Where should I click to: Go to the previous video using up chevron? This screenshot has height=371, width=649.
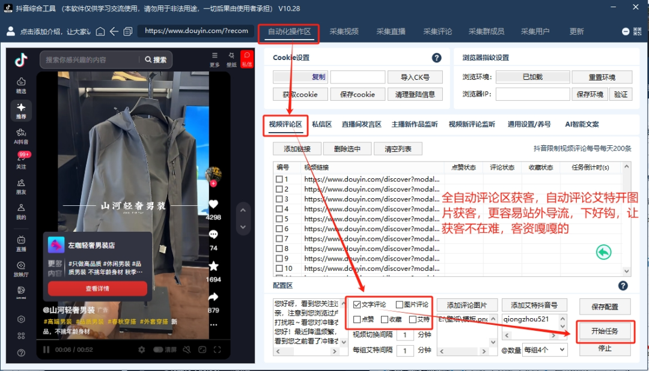(x=243, y=210)
